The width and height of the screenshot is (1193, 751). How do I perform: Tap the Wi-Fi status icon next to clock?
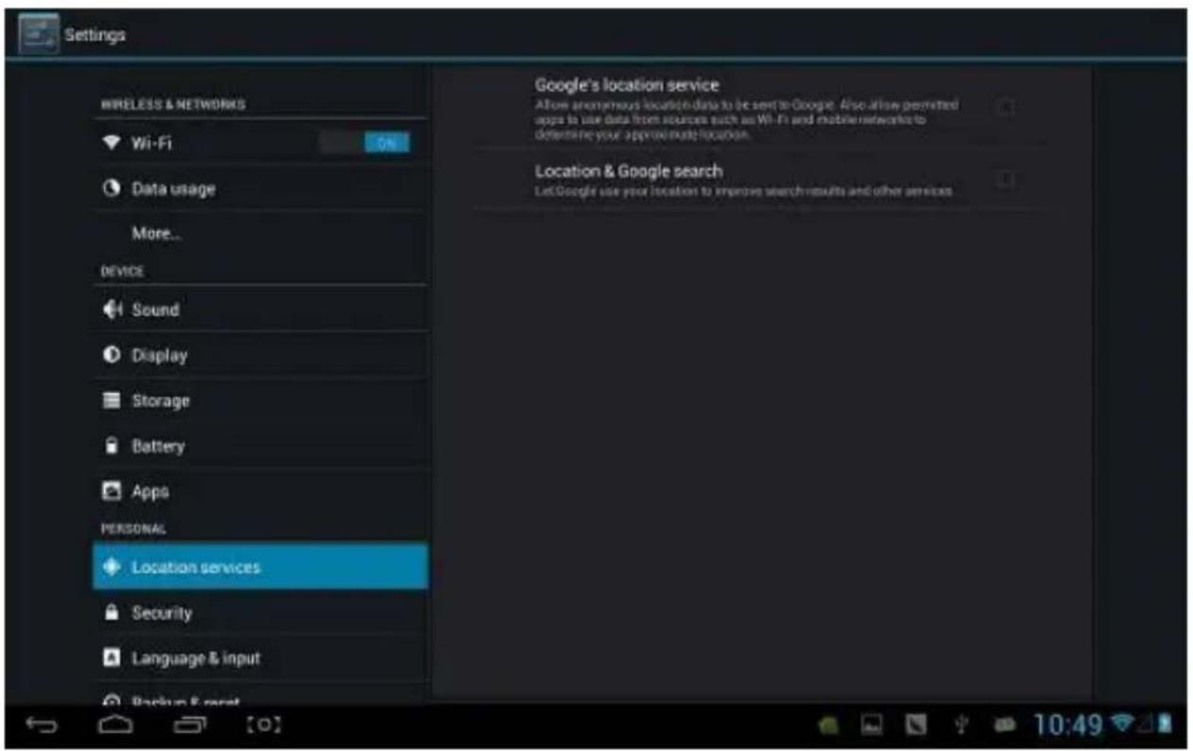(x=1120, y=725)
